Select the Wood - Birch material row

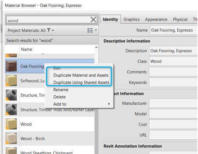pyautogui.click(x=50, y=138)
